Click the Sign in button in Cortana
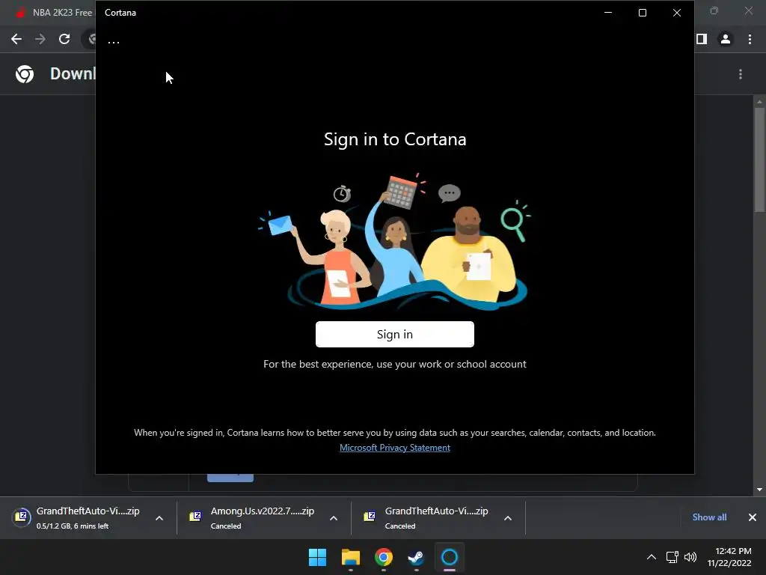Viewport: 766px width, 575px height. pos(395,335)
